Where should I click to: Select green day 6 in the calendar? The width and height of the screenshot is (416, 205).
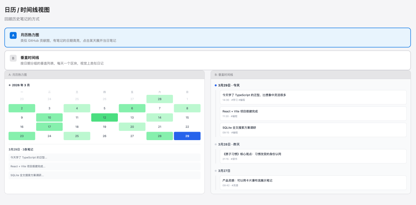tap(132, 108)
